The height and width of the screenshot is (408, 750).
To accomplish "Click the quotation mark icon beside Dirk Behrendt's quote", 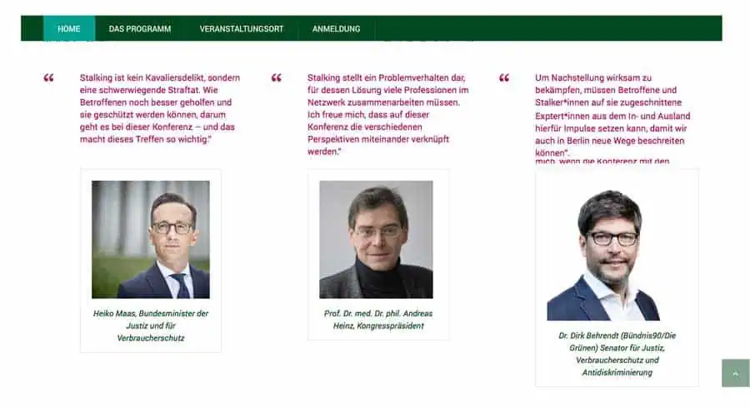I will (x=504, y=78).
